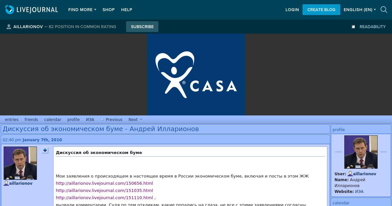
Task: Click the plus icon beside the post
Action: (x=45, y=150)
